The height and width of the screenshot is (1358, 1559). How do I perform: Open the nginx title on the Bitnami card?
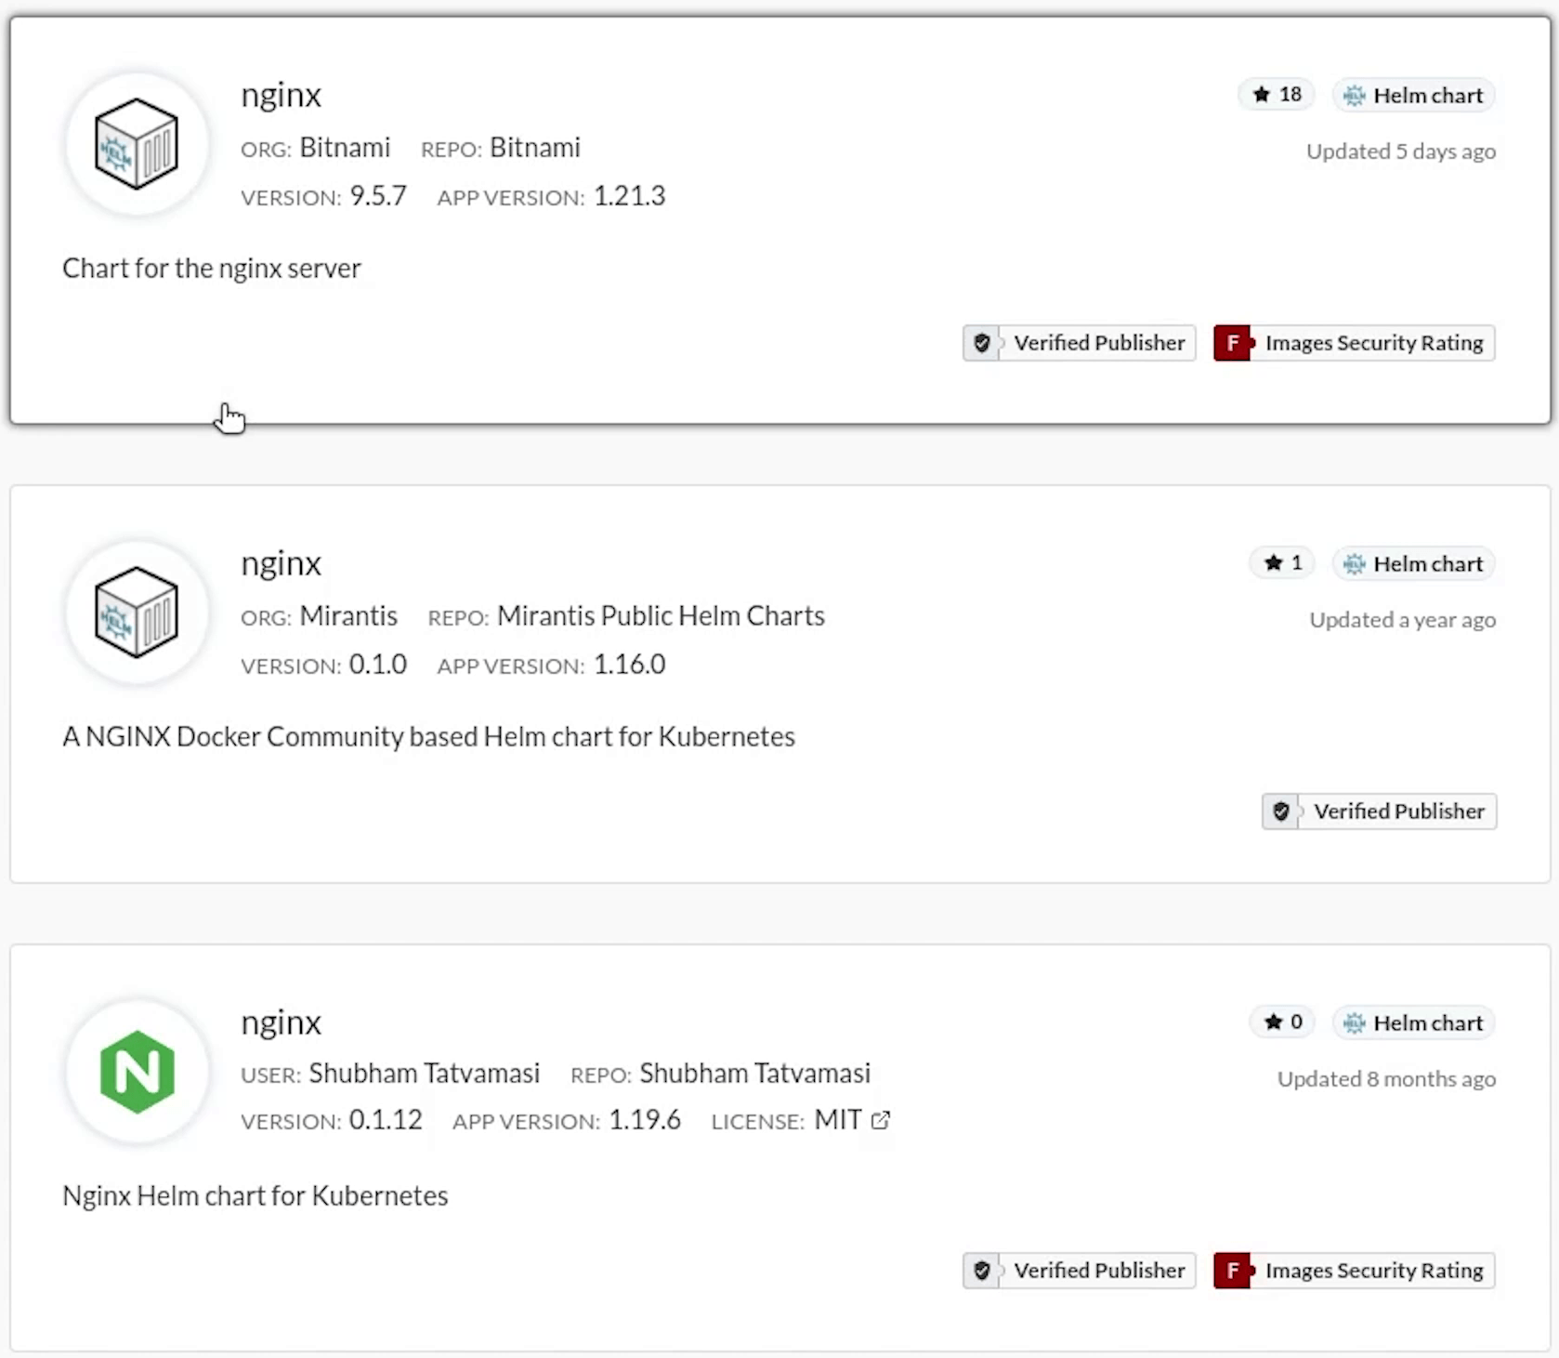281,95
